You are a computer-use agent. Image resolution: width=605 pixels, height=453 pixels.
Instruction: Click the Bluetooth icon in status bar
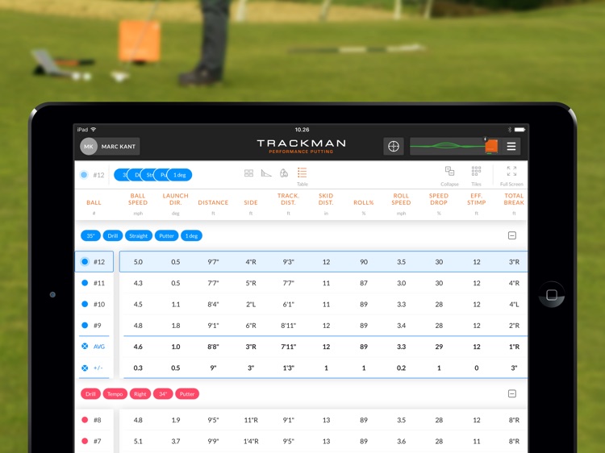[x=509, y=130]
